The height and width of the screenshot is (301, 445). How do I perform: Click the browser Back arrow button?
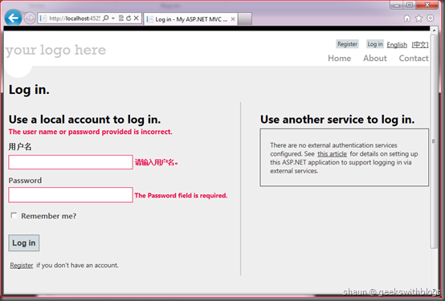[13, 18]
